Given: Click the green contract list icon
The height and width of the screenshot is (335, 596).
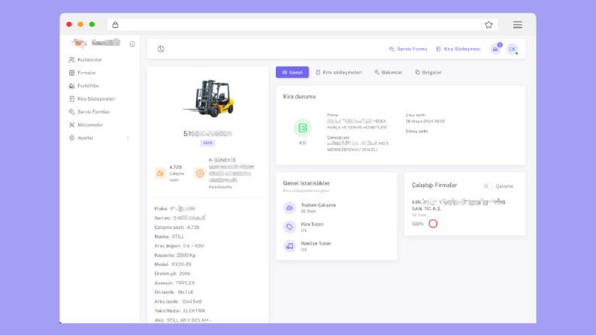Looking at the screenshot, I should pyautogui.click(x=303, y=128).
